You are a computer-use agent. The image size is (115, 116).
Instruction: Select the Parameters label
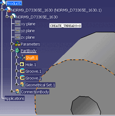tap(30, 44)
